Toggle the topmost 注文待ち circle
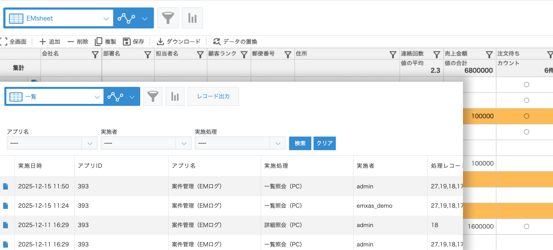Screen dimensions: 553x250 (526, 84)
